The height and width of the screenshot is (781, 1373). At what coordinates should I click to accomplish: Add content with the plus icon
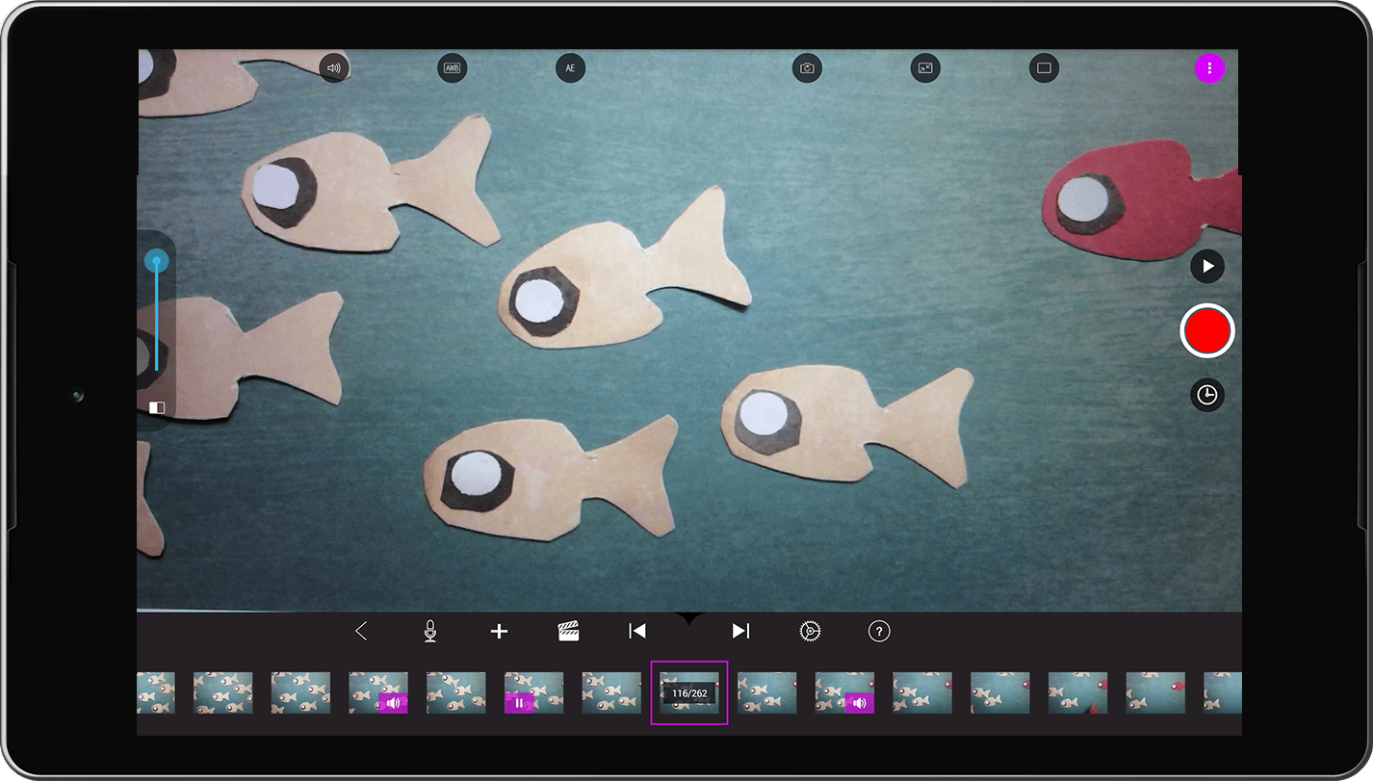(499, 632)
